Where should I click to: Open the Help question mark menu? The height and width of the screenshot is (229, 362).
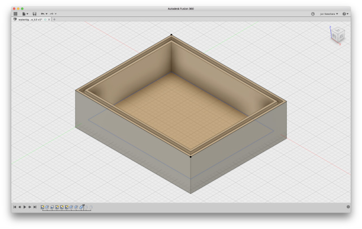pos(346,14)
